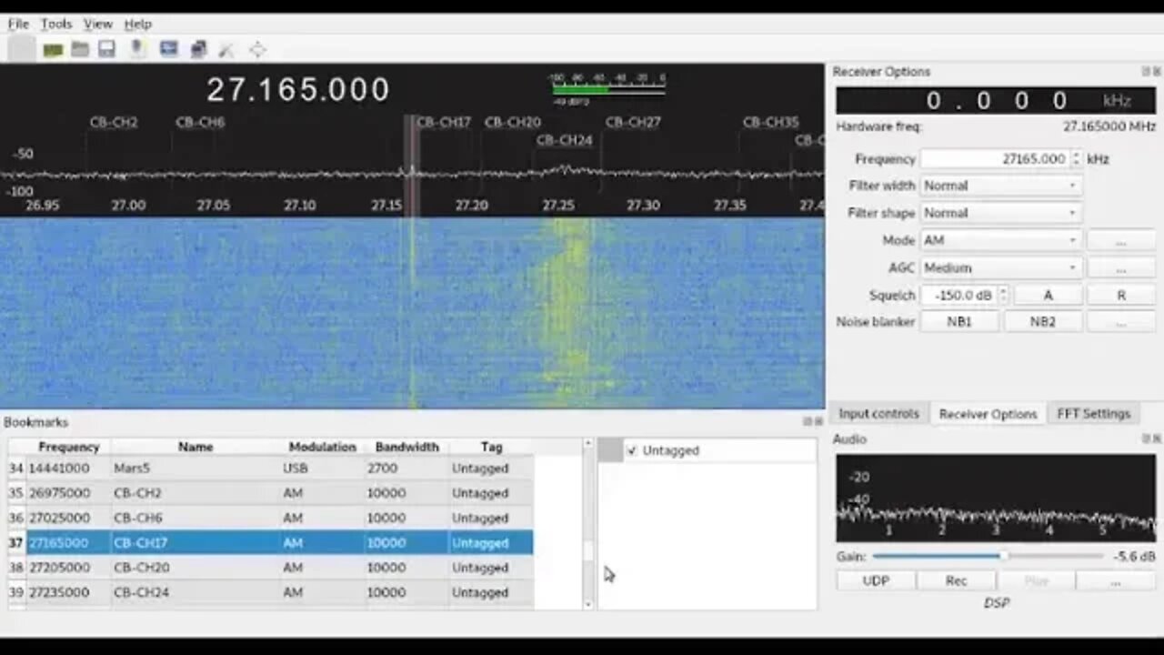Open Mode options '...' button
Image resolution: width=1164 pixels, height=655 pixels.
coord(1121,240)
